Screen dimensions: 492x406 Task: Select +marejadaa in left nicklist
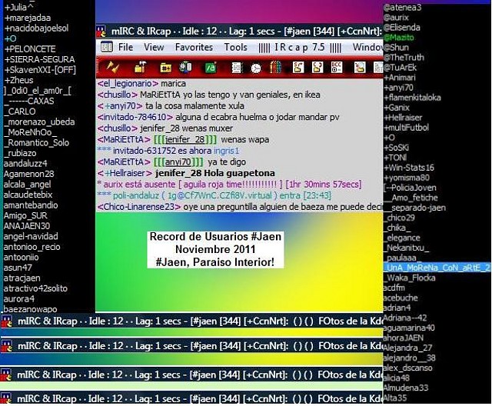(x=28, y=18)
